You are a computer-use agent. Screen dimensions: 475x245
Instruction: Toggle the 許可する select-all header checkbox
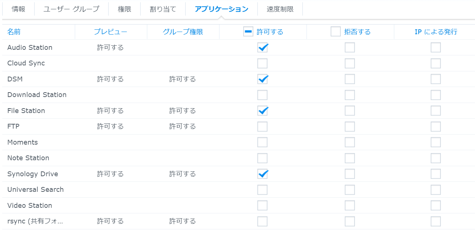coord(248,32)
